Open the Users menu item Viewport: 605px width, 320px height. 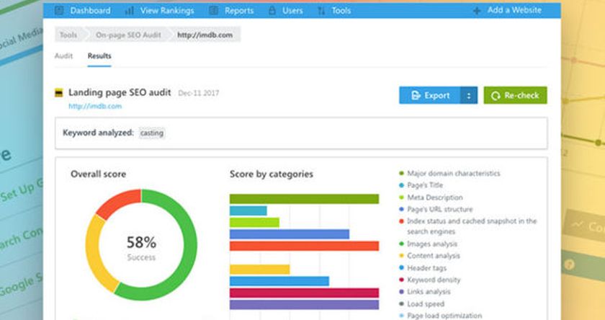[x=292, y=11]
